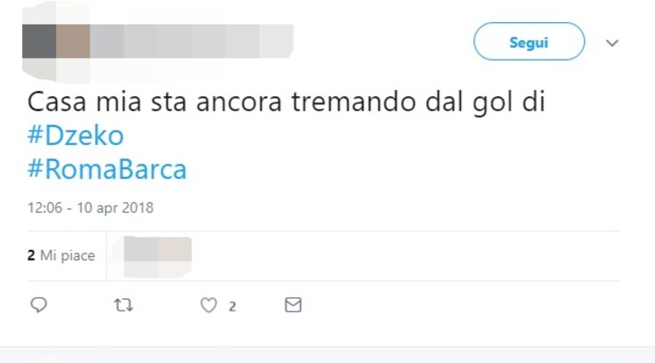Open the tweet timestamp 12:06 - 10 apr 2018

[x=91, y=207]
